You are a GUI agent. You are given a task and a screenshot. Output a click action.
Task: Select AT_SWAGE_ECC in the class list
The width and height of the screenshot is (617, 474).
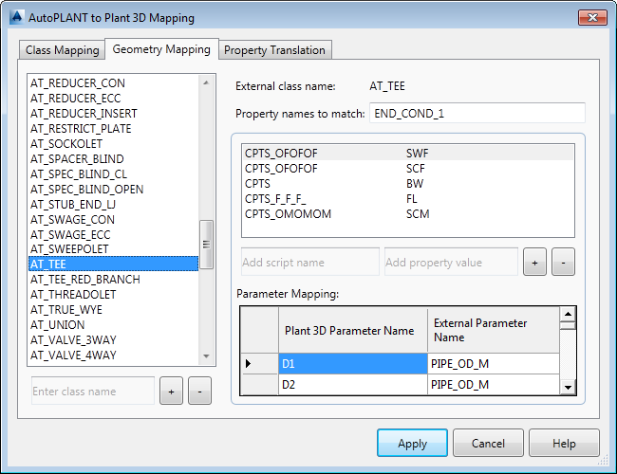[113, 235]
